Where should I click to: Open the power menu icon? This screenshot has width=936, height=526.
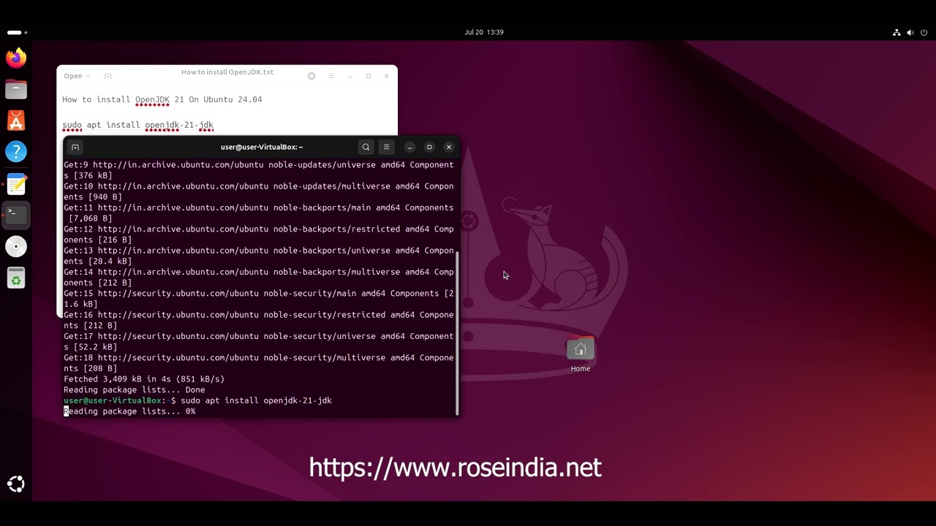924,32
